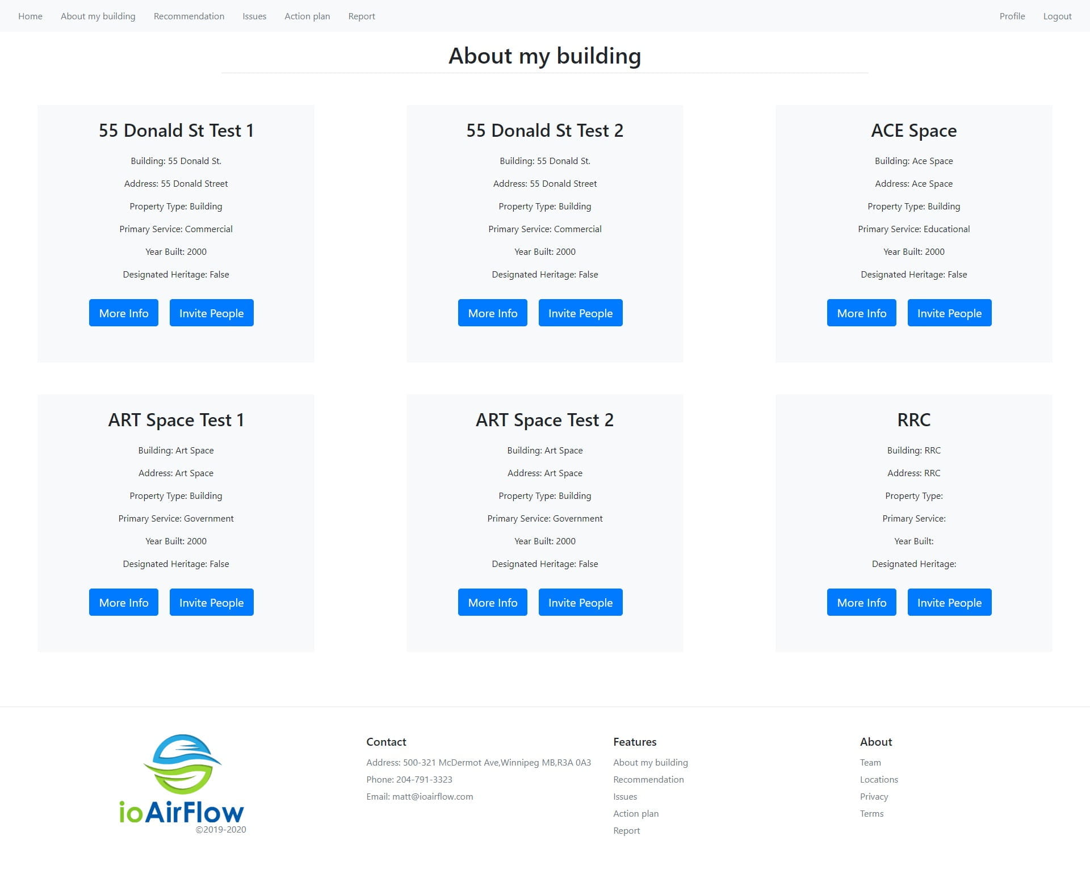Invite People to ACE Space building
1090x874 pixels.
coord(949,313)
